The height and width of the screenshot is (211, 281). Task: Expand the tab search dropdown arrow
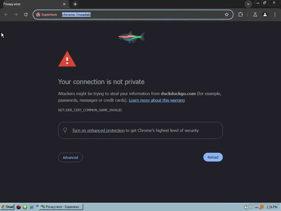point(248,4)
